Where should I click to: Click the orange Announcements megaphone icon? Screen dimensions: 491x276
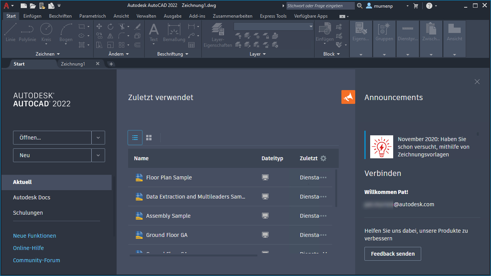(x=348, y=97)
